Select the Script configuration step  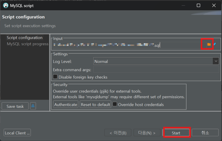(x=25, y=38)
